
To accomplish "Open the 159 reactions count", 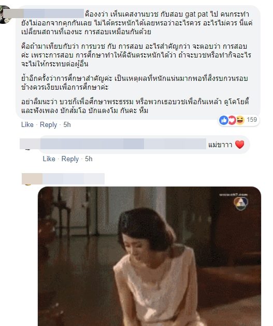I will [252, 120].
